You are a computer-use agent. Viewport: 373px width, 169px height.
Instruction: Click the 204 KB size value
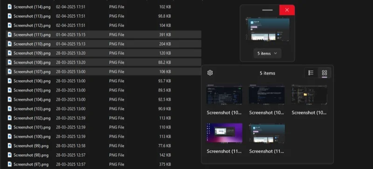tap(165, 44)
